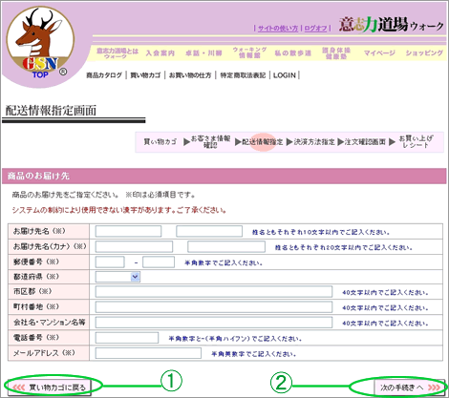Screen dimensions: 449x398
Task: Open the 都道府県 prefecture dropdown
Action: tap(118, 277)
